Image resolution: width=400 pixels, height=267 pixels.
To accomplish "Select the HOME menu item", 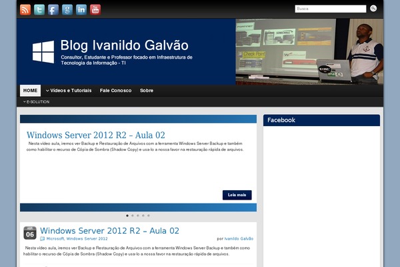I will [30, 91].
